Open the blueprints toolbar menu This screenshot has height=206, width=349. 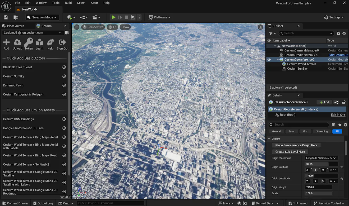click(x=84, y=17)
